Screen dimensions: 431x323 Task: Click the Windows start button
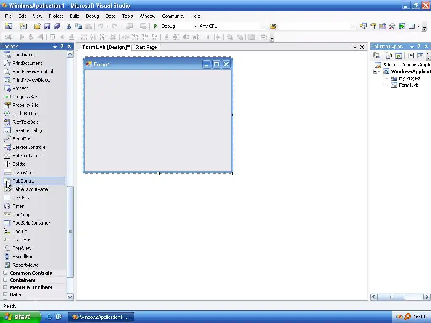pyautogui.click(x=20, y=317)
